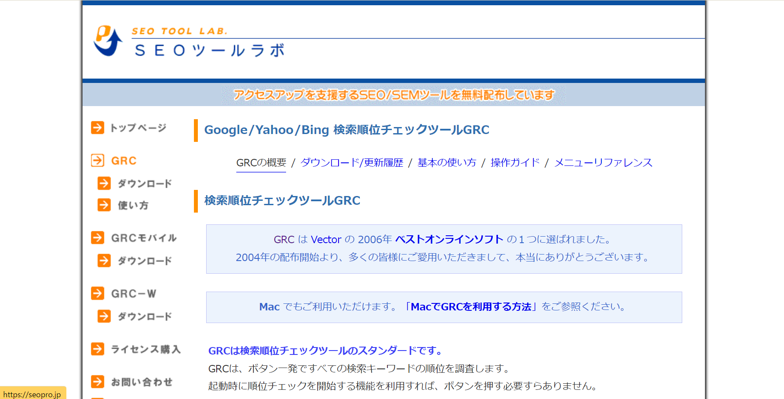The image size is (784, 399).
Task: Open ダウンロード under GRC in sidebar
Action: [145, 184]
